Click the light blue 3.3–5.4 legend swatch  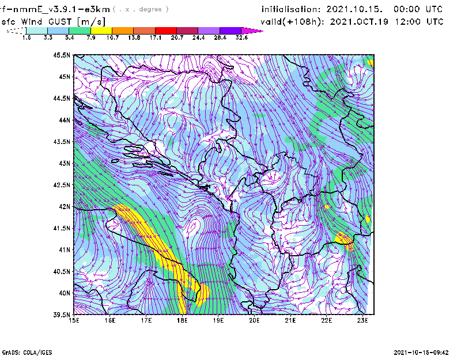pos(58,31)
